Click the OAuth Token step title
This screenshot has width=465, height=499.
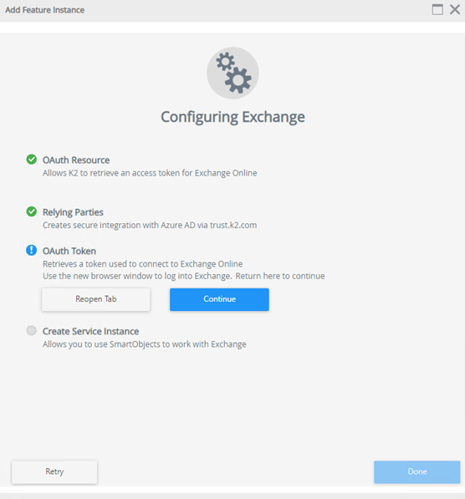tap(69, 251)
